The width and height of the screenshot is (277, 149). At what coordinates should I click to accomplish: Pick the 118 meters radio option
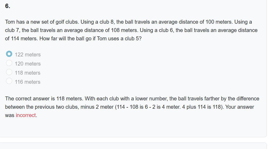point(9,72)
